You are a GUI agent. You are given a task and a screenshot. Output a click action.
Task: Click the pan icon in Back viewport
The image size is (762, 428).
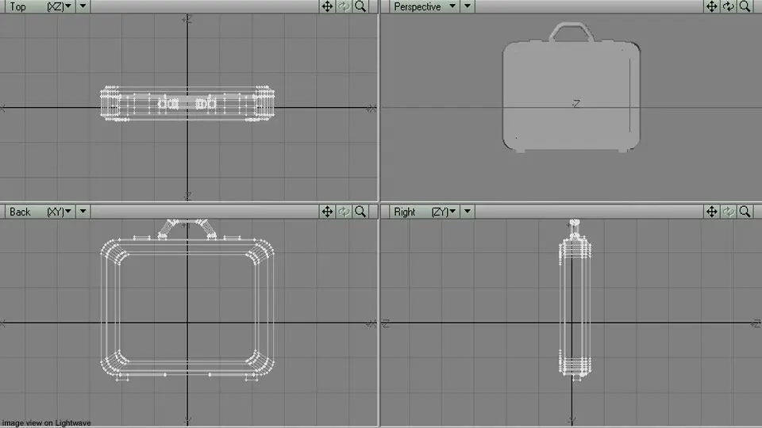click(327, 212)
